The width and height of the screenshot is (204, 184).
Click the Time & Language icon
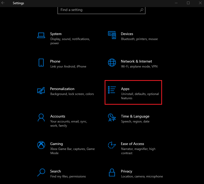click(112, 118)
